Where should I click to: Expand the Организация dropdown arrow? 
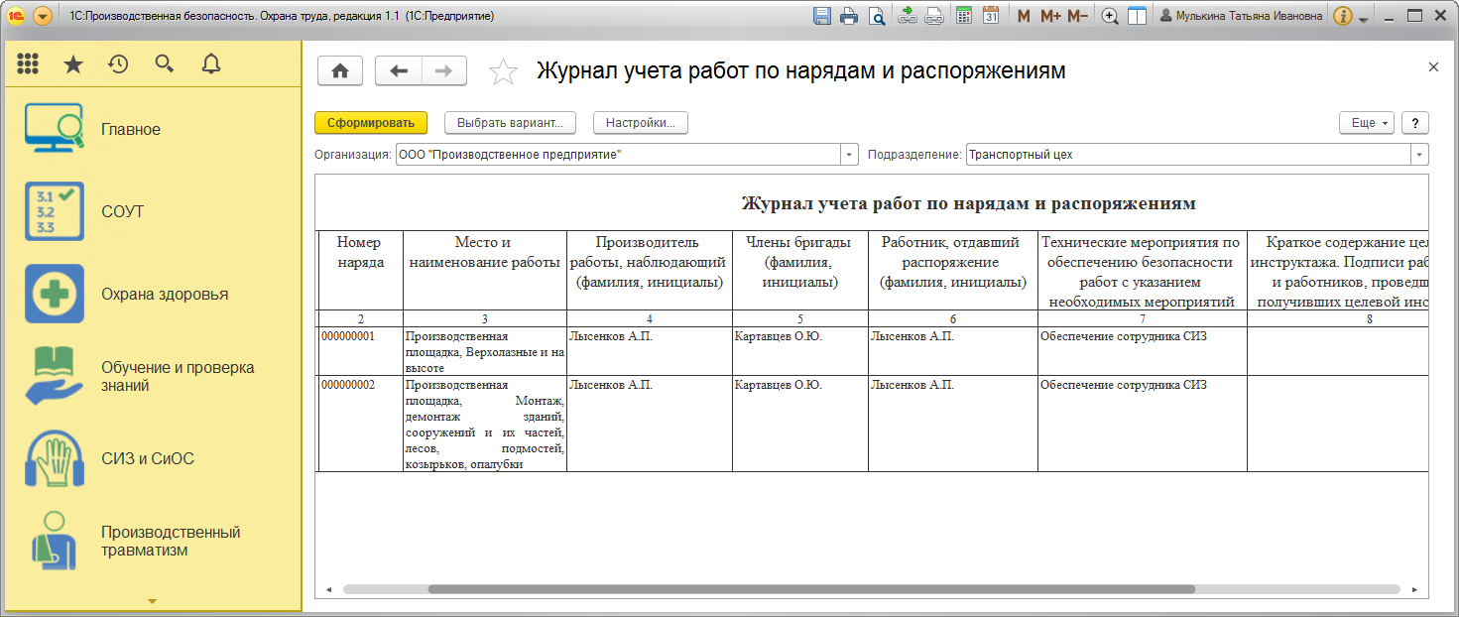pos(850,155)
